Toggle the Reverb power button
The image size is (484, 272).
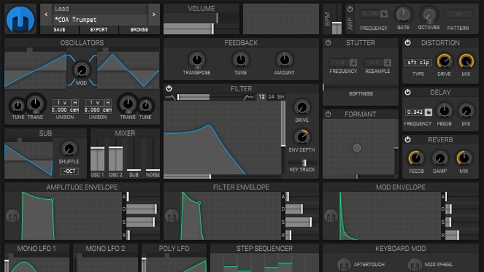pos(408,140)
